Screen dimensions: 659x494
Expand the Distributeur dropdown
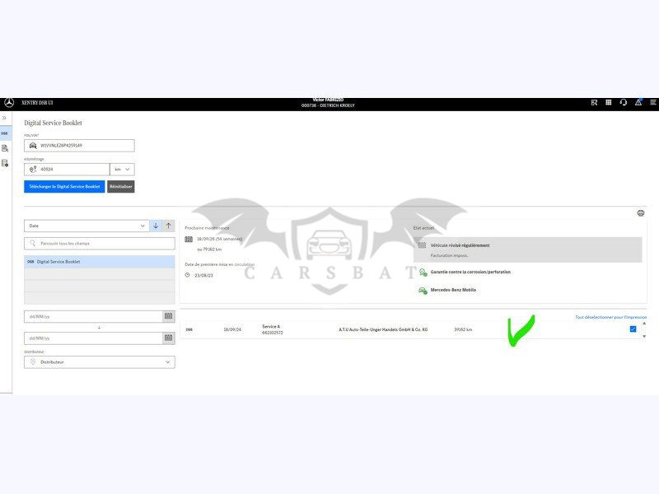99,362
